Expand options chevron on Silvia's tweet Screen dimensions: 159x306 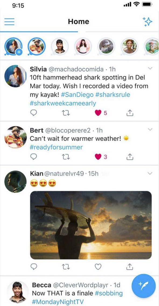coord(150,68)
